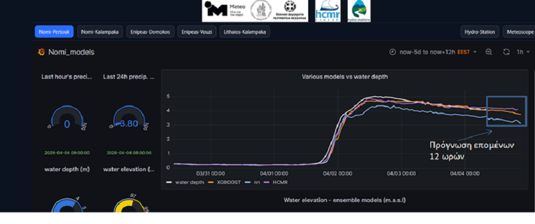Toggle the nn legend series
This screenshot has width=535, height=224.
[253, 182]
